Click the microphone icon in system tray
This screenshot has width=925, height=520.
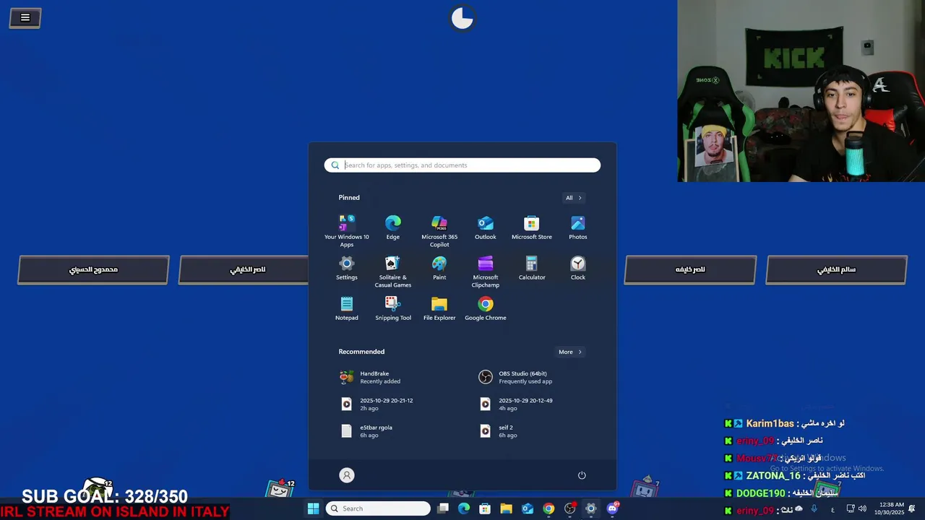coord(814,508)
